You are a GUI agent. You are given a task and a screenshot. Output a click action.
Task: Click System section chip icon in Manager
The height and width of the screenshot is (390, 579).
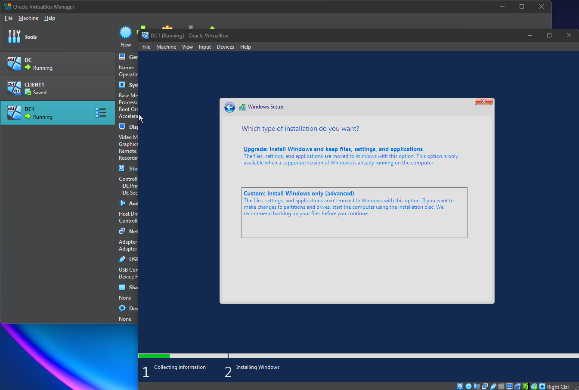[122, 85]
